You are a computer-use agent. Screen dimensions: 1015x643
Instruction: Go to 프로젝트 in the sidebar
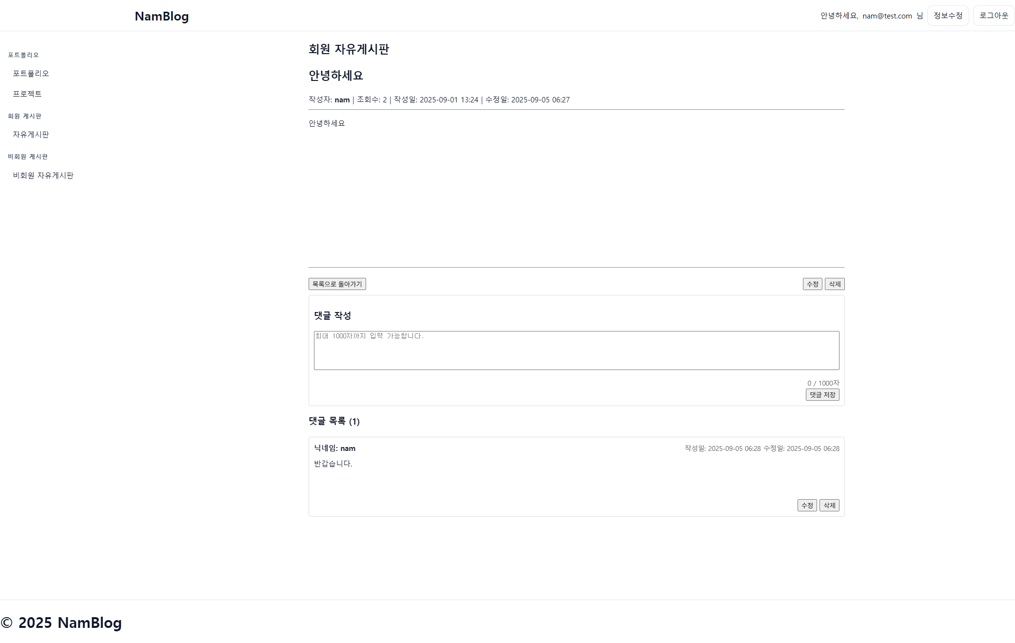pos(27,94)
